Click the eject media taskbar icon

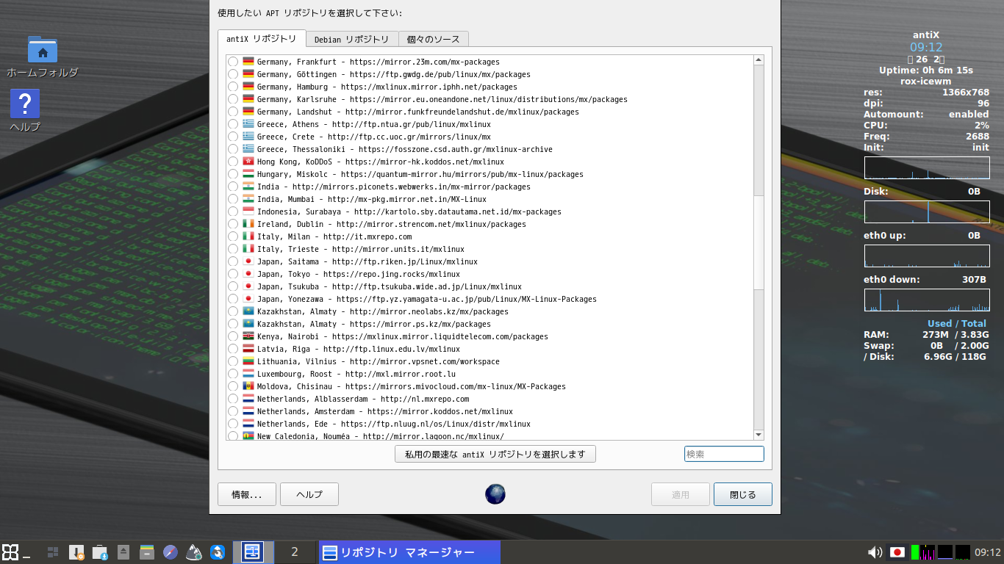pyautogui.click(x=123, y=552)
